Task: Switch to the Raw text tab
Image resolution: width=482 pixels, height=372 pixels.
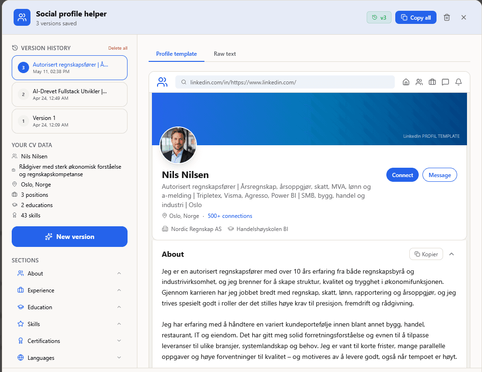Action: click(x=225, y=54)
